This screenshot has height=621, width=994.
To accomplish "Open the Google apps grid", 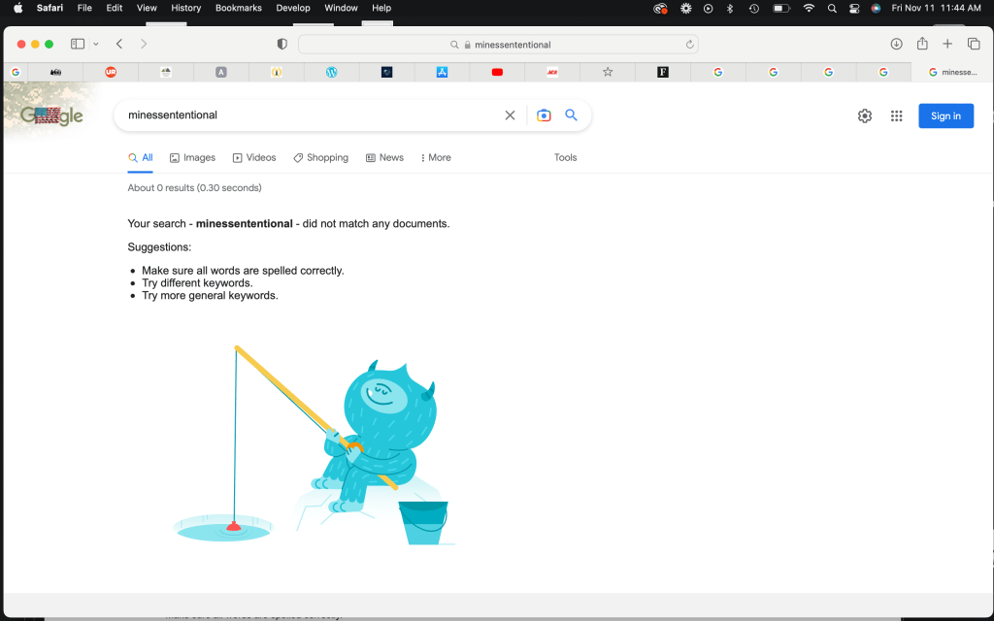I will pyautogui.click(x=897, y=116).
